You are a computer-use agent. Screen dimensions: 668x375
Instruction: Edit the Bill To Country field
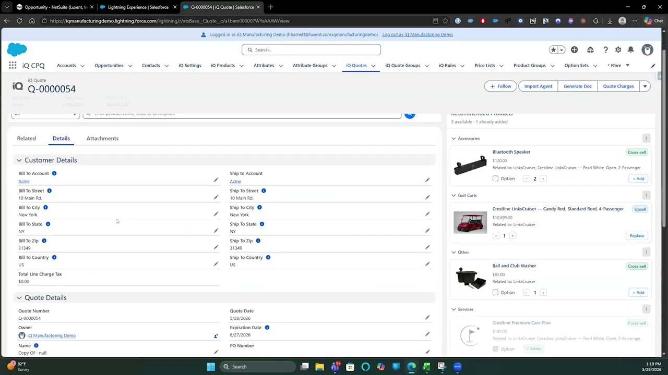click(216, 264)
